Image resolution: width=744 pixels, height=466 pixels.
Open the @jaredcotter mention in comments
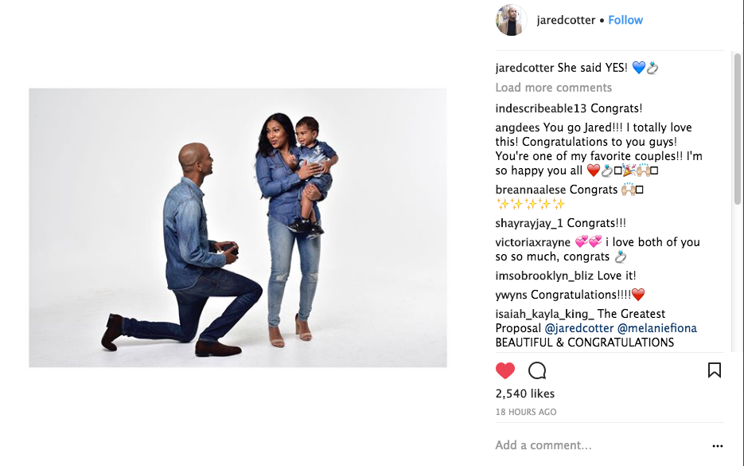point(578,328)
